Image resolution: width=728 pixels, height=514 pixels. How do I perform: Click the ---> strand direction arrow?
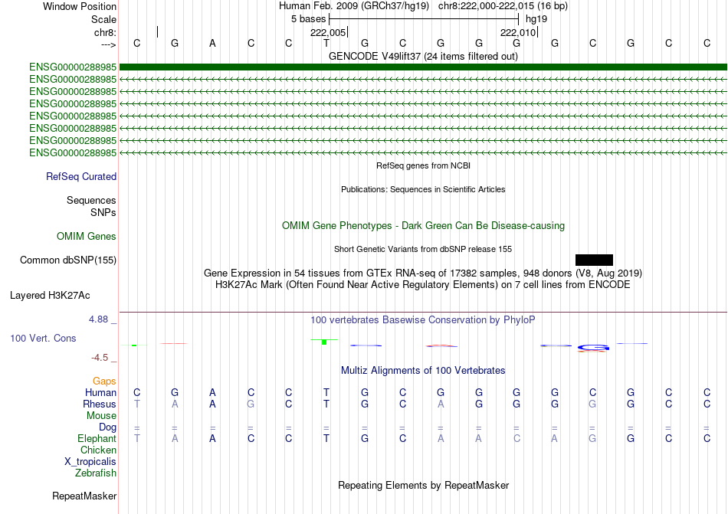pyautogui.click(x=108, y=44)
